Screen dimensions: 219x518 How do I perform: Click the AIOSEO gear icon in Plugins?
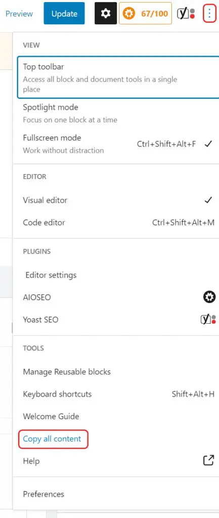point(209,297)
